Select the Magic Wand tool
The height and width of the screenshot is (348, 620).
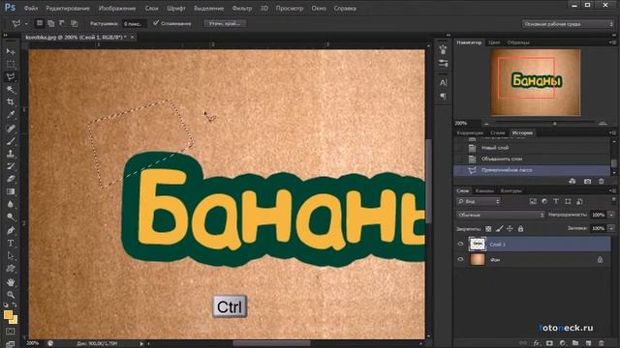point(11,90)
